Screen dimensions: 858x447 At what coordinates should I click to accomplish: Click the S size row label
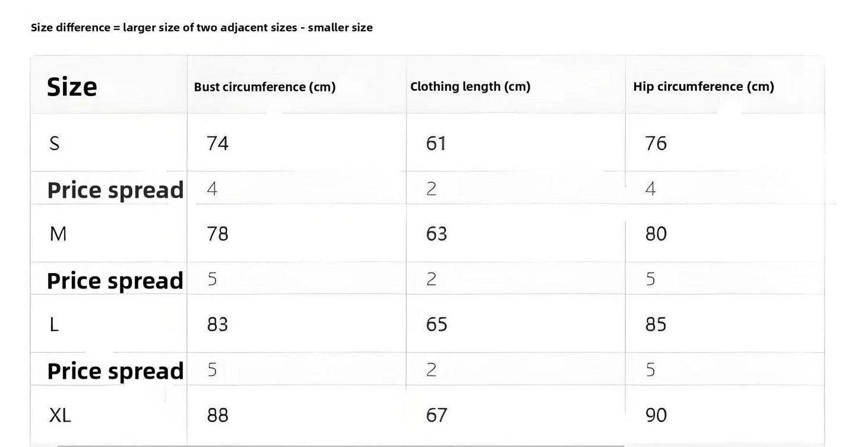tap(54, 143)
